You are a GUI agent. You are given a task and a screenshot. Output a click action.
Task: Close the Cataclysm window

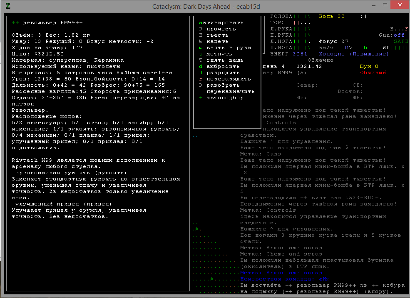click(x=400, y=5)
